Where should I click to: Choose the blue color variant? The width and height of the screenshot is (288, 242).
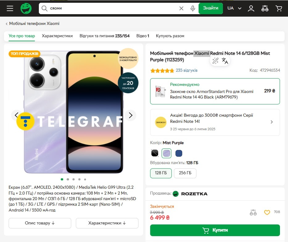(x=179, y=153)
